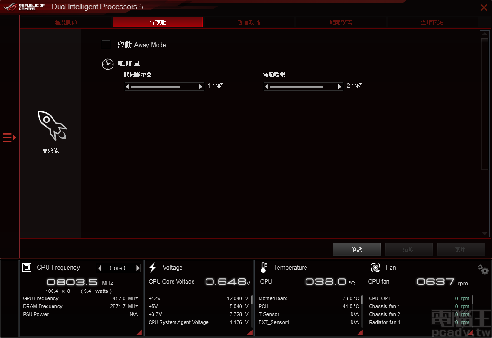Click the 038.0 °C CPU temperature readout
This screenshot has width=492, height=338.
click(x=330, y=282)
